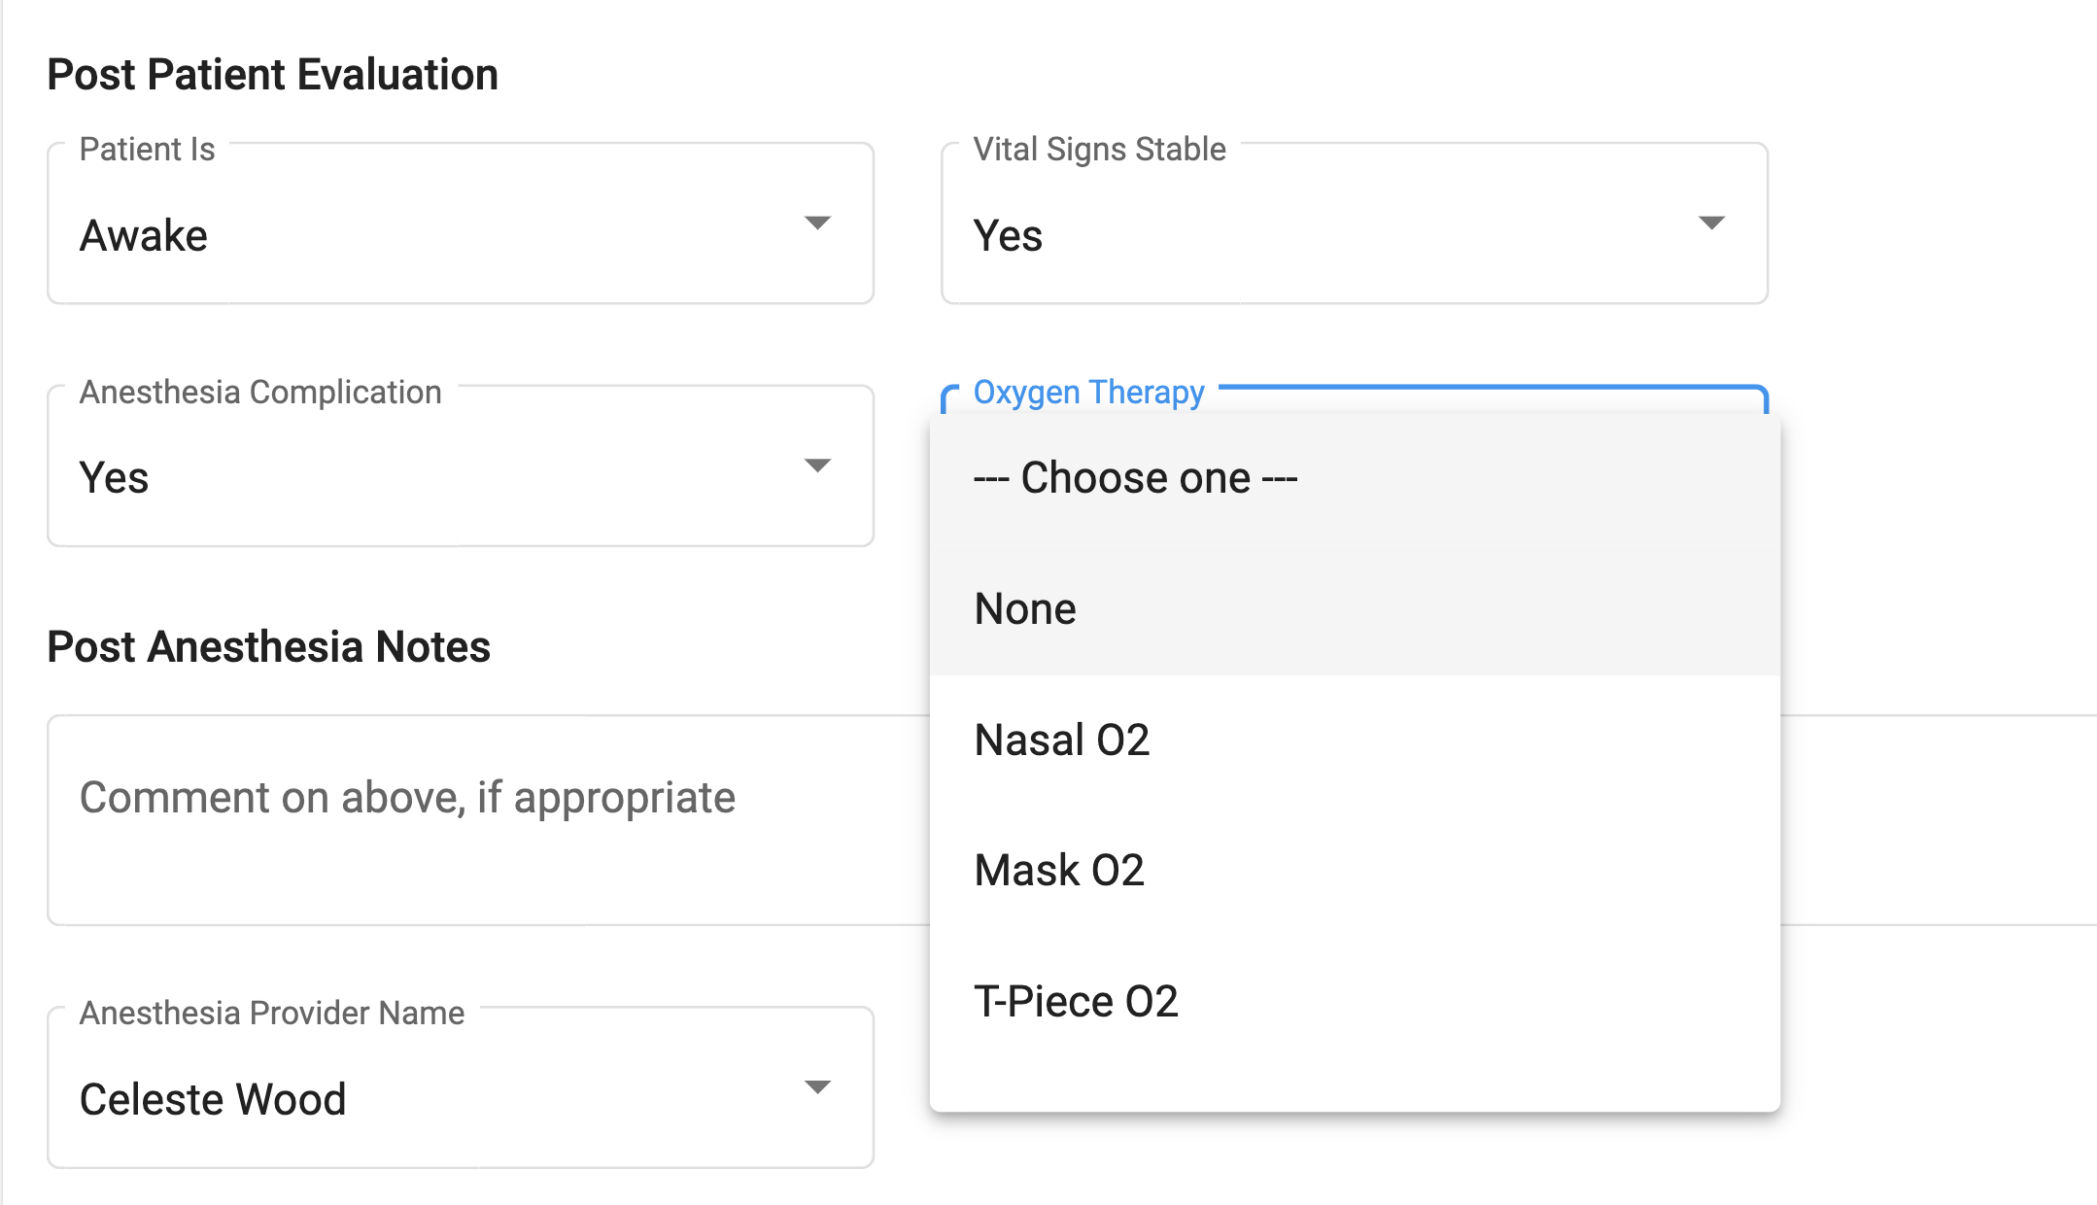Click the Awake value field
Viewport: 2097px width, 1205px height.
[144, 233]
